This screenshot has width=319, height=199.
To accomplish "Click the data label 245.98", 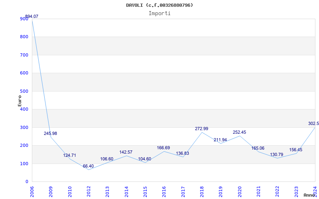I will point(51,133).
